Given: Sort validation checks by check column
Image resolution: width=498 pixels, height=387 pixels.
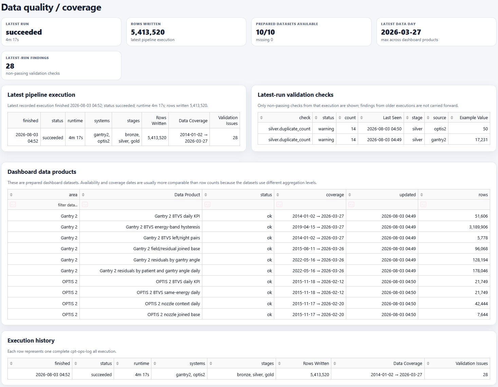Looking at the screenshot, I should [261, 118].
